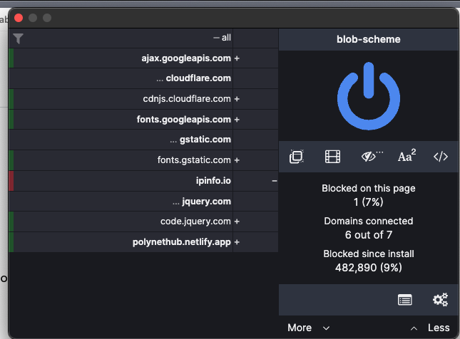Collapse the panel with Less
This screenshot has width=460, height=339.
point(430,328)
